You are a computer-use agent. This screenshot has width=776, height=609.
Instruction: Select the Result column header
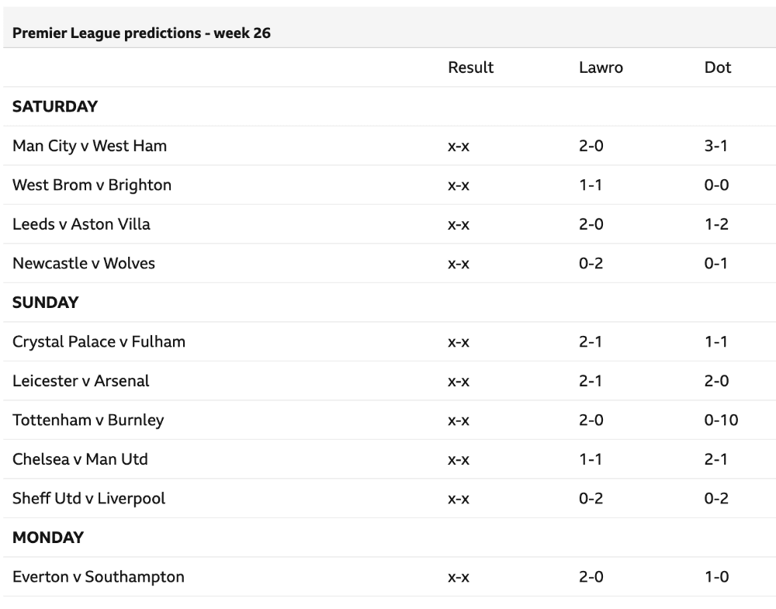click(x=471, y=67)
